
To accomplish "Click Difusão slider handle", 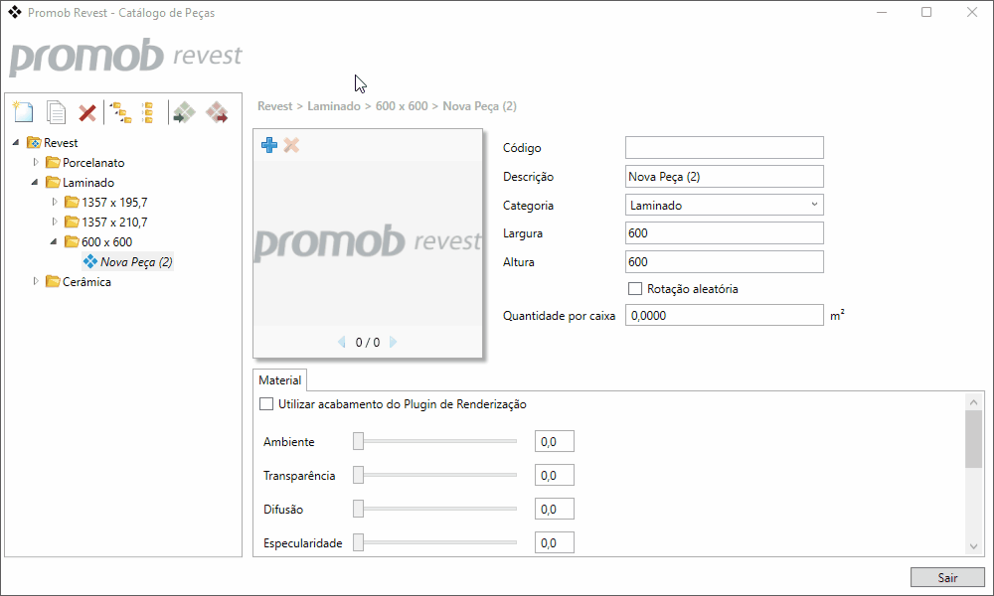I will click(358, 509).
